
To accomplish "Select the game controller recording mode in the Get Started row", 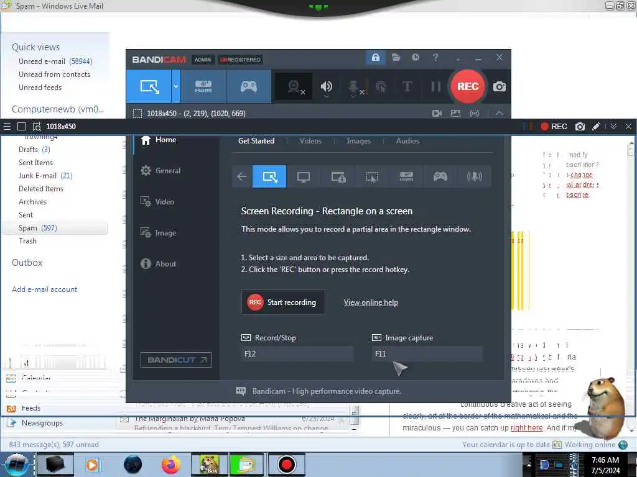I will coord(440,176).
